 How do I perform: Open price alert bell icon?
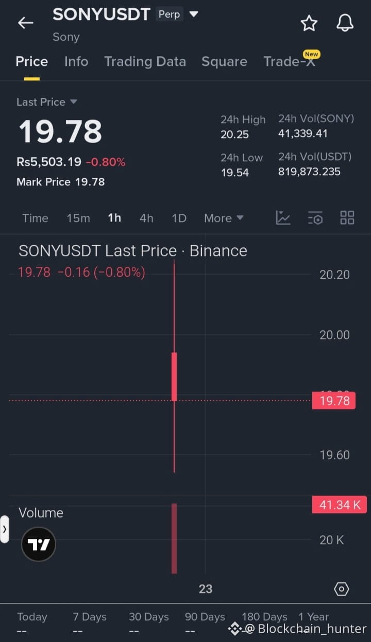[x=345, y=23]
